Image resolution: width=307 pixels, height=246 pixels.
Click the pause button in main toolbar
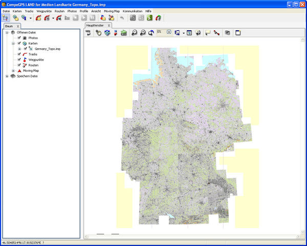93,18
